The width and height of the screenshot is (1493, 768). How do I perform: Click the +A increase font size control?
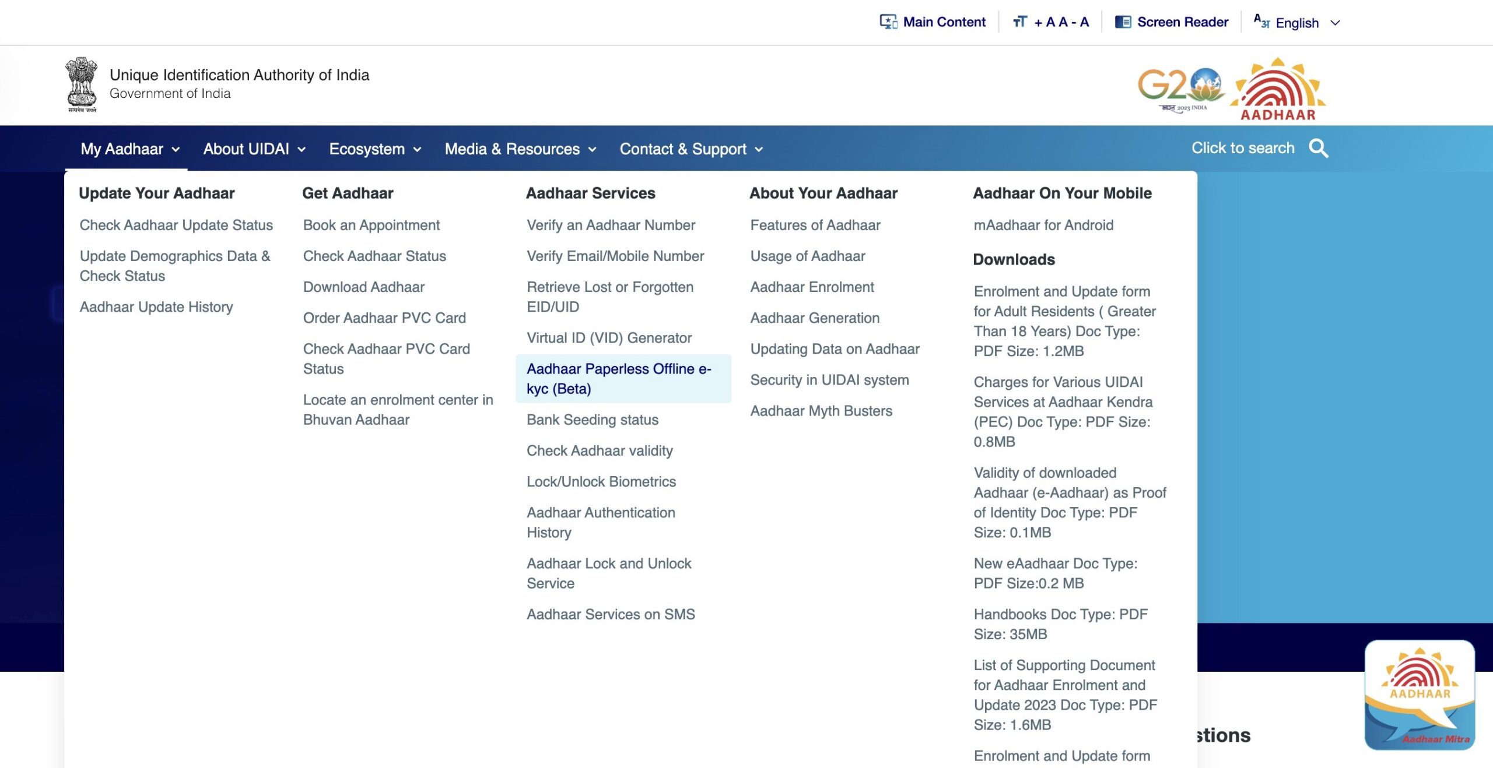point(1044,22)
